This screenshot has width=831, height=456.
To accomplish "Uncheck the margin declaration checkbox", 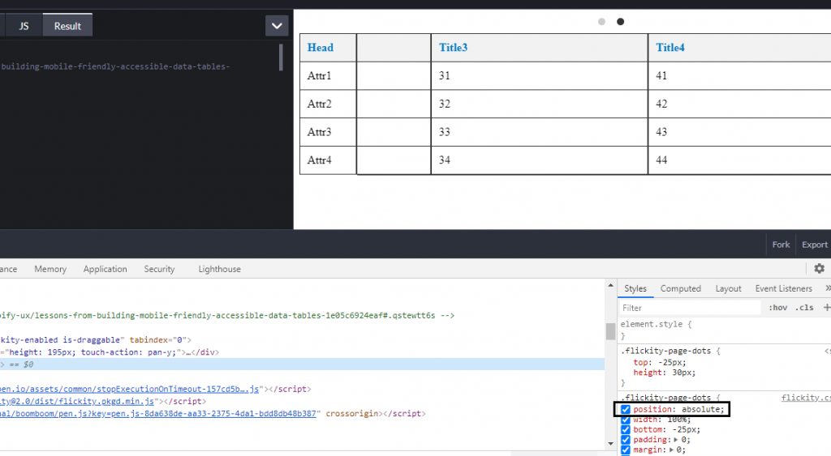I will (626, 450).
